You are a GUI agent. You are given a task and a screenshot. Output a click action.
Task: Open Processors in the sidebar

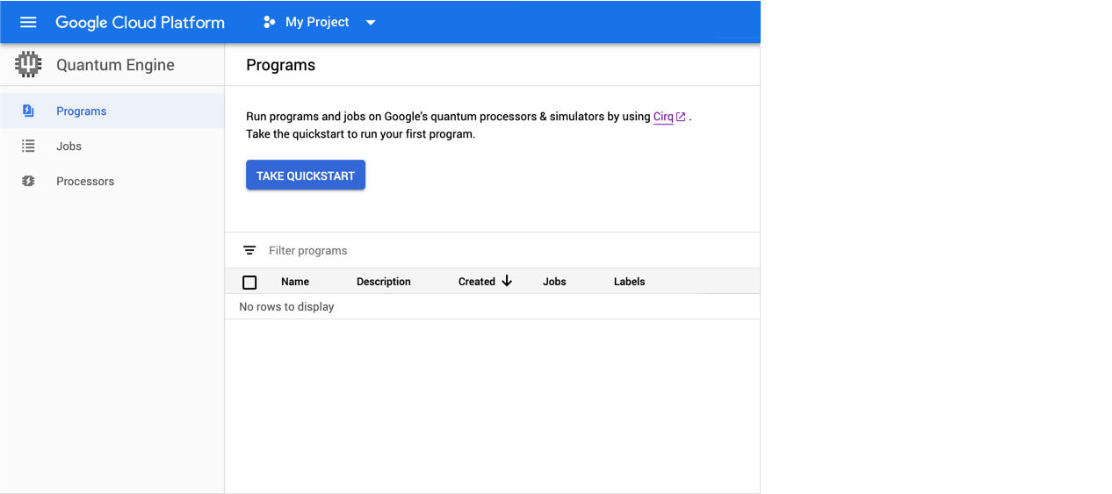(x=112, y=181)
